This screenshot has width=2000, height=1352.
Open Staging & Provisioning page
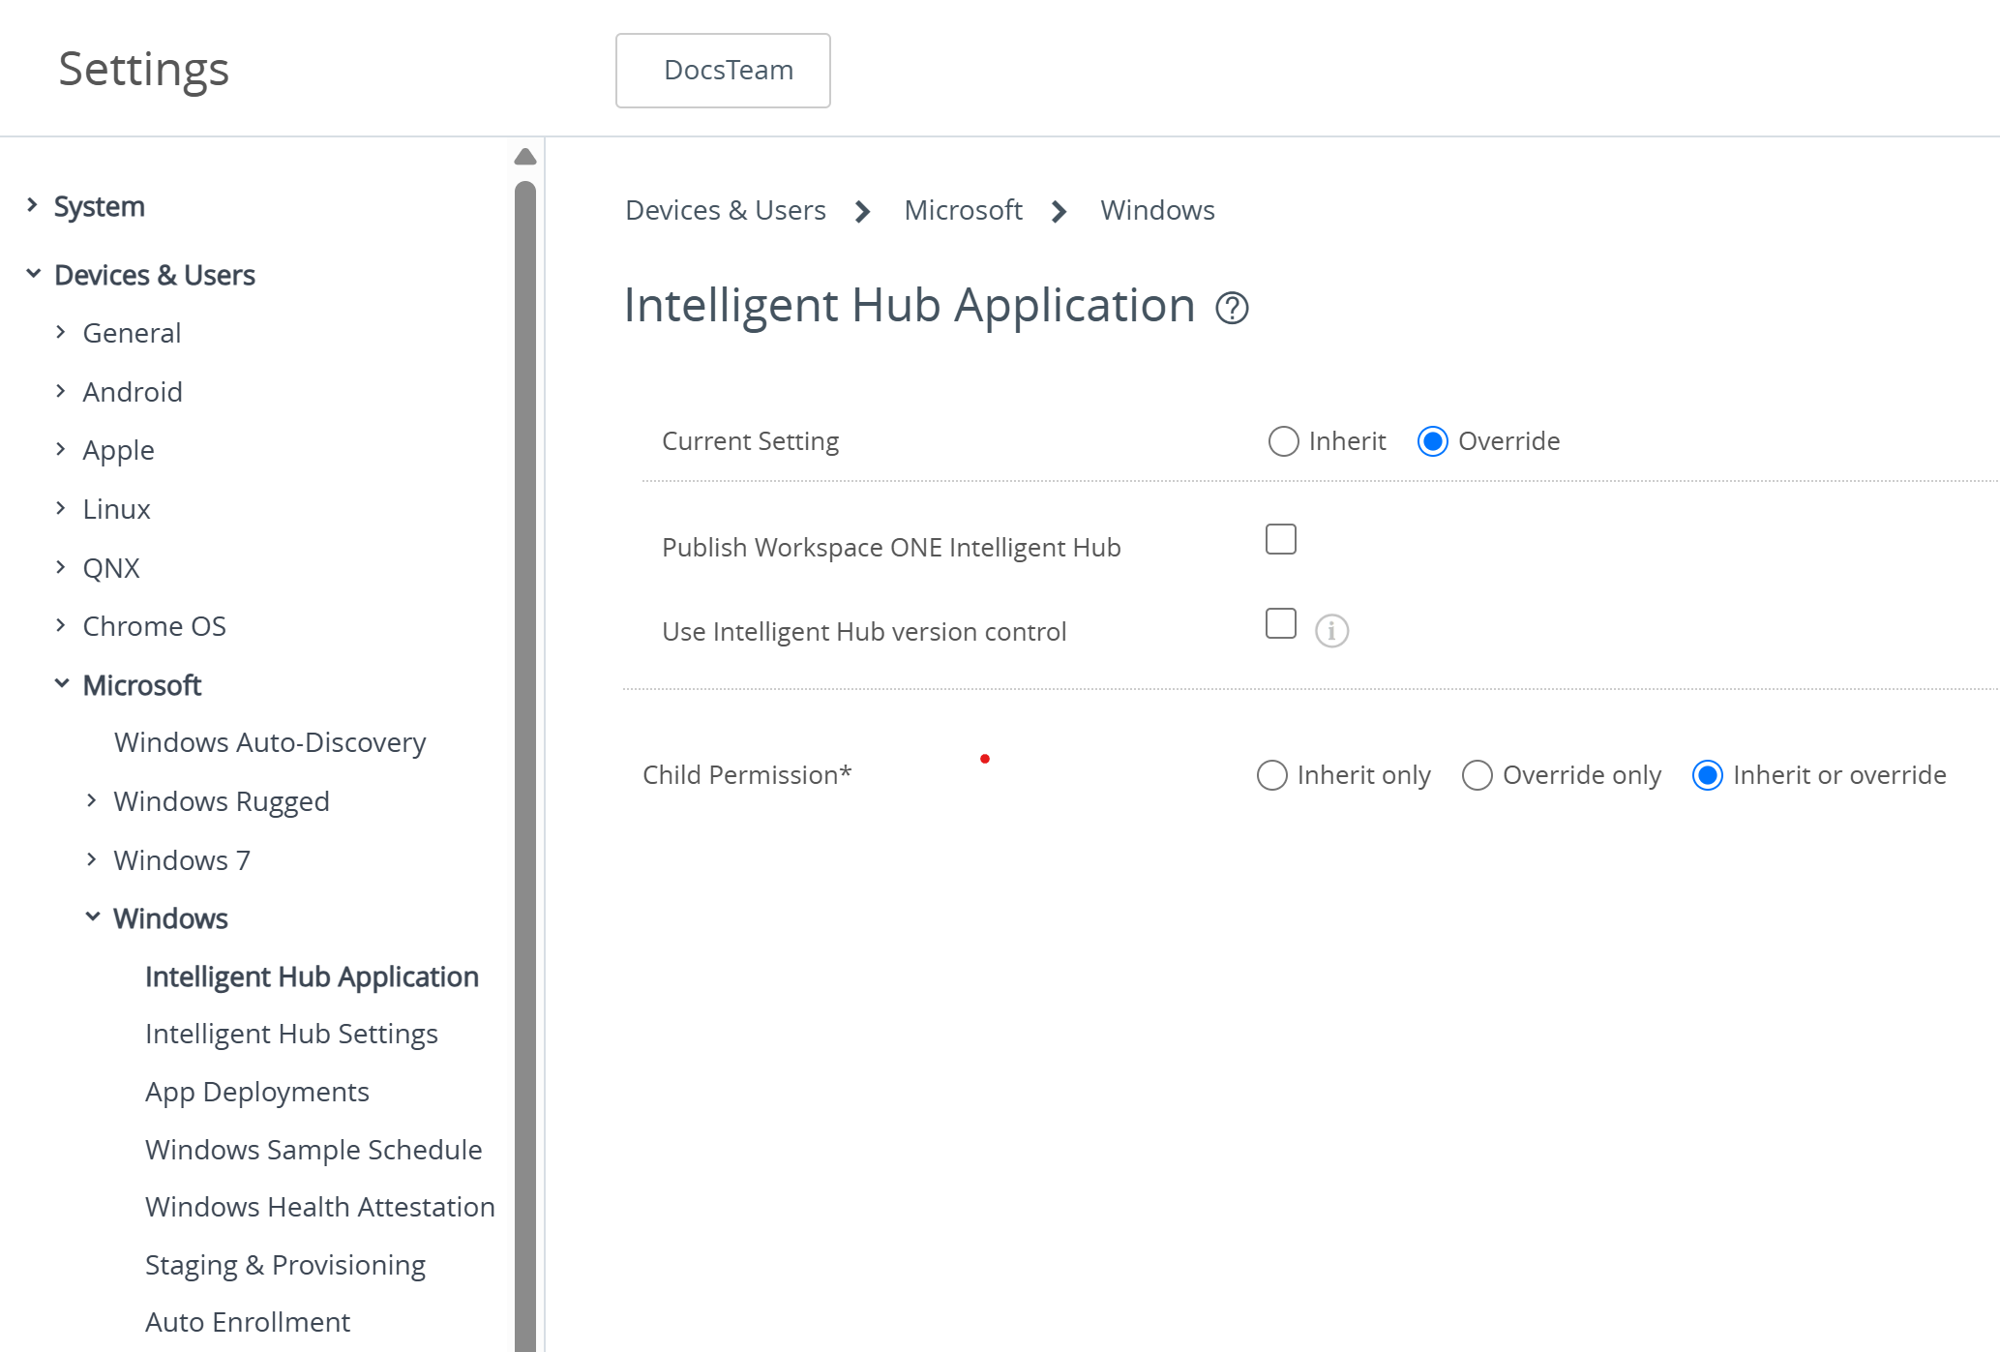(285, 1265)
